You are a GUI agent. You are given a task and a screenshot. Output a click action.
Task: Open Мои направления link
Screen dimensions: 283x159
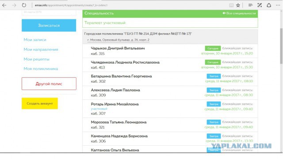click(x=41, y=49)
